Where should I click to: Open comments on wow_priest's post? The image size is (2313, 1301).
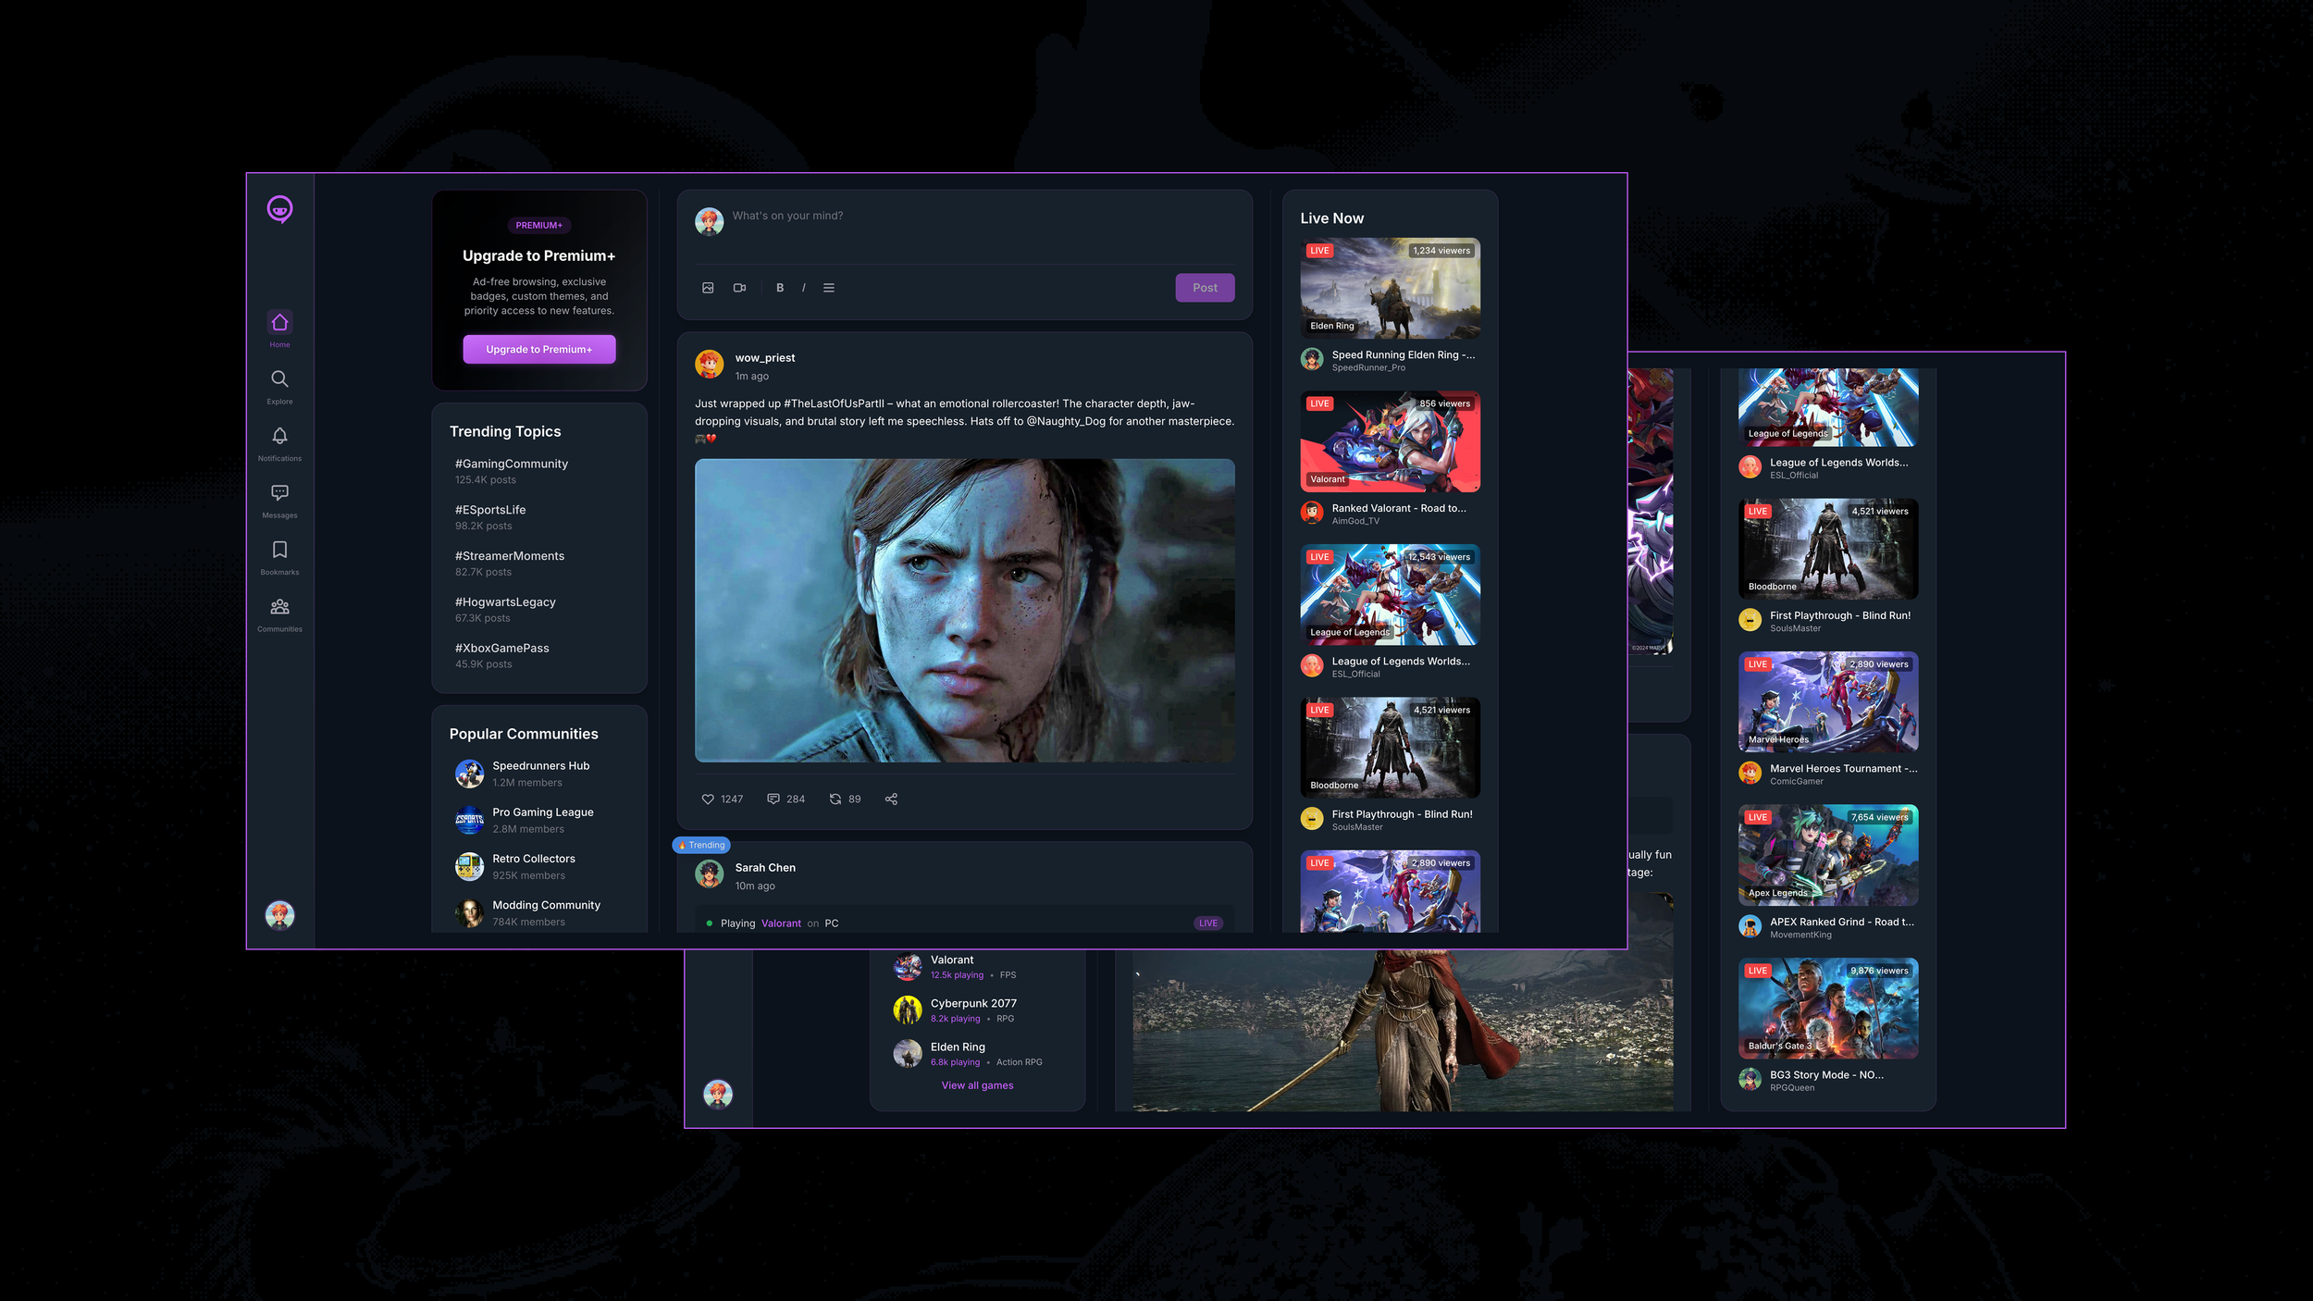773,799
